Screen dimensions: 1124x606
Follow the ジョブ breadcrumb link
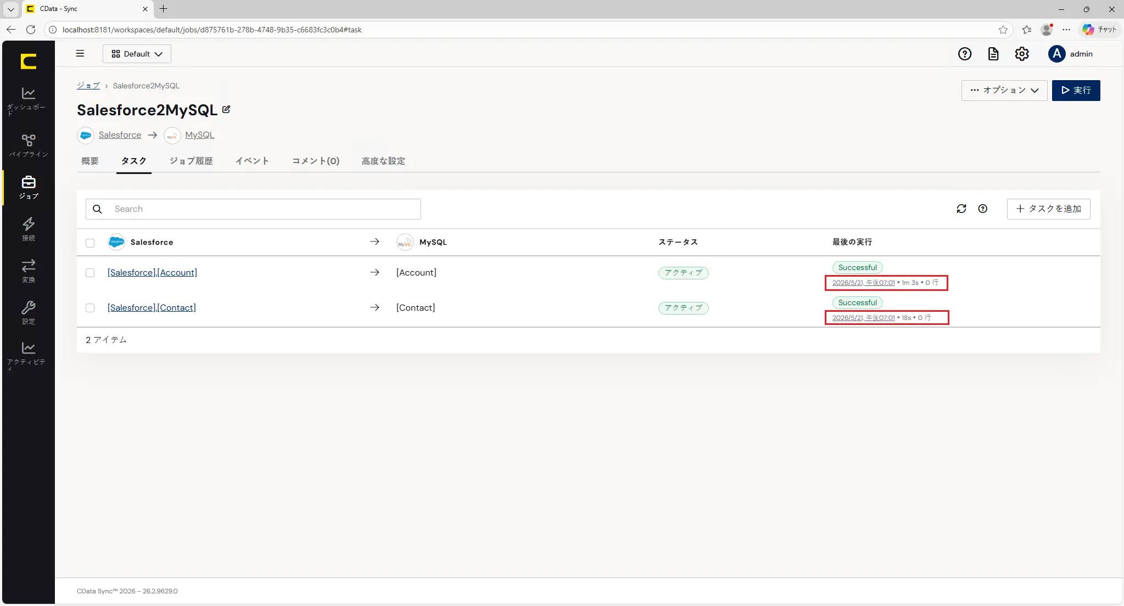[88, 86]
